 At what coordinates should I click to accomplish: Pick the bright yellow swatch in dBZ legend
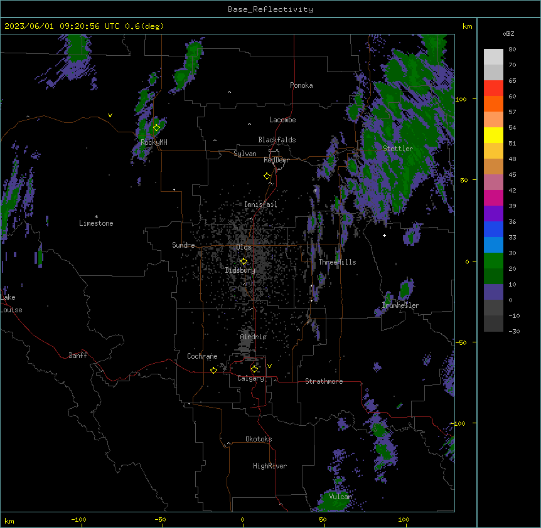click(493, 135)
